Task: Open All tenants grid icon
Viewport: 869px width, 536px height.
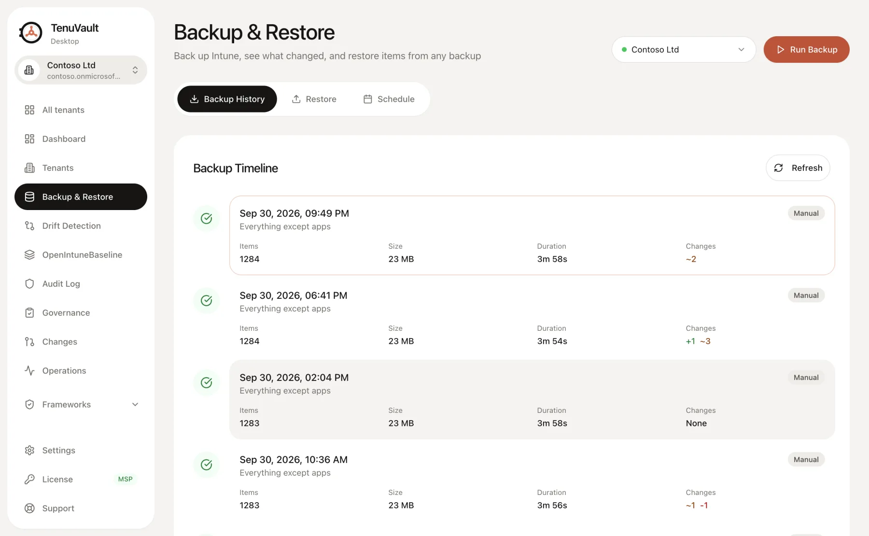Action: (29, 110)
